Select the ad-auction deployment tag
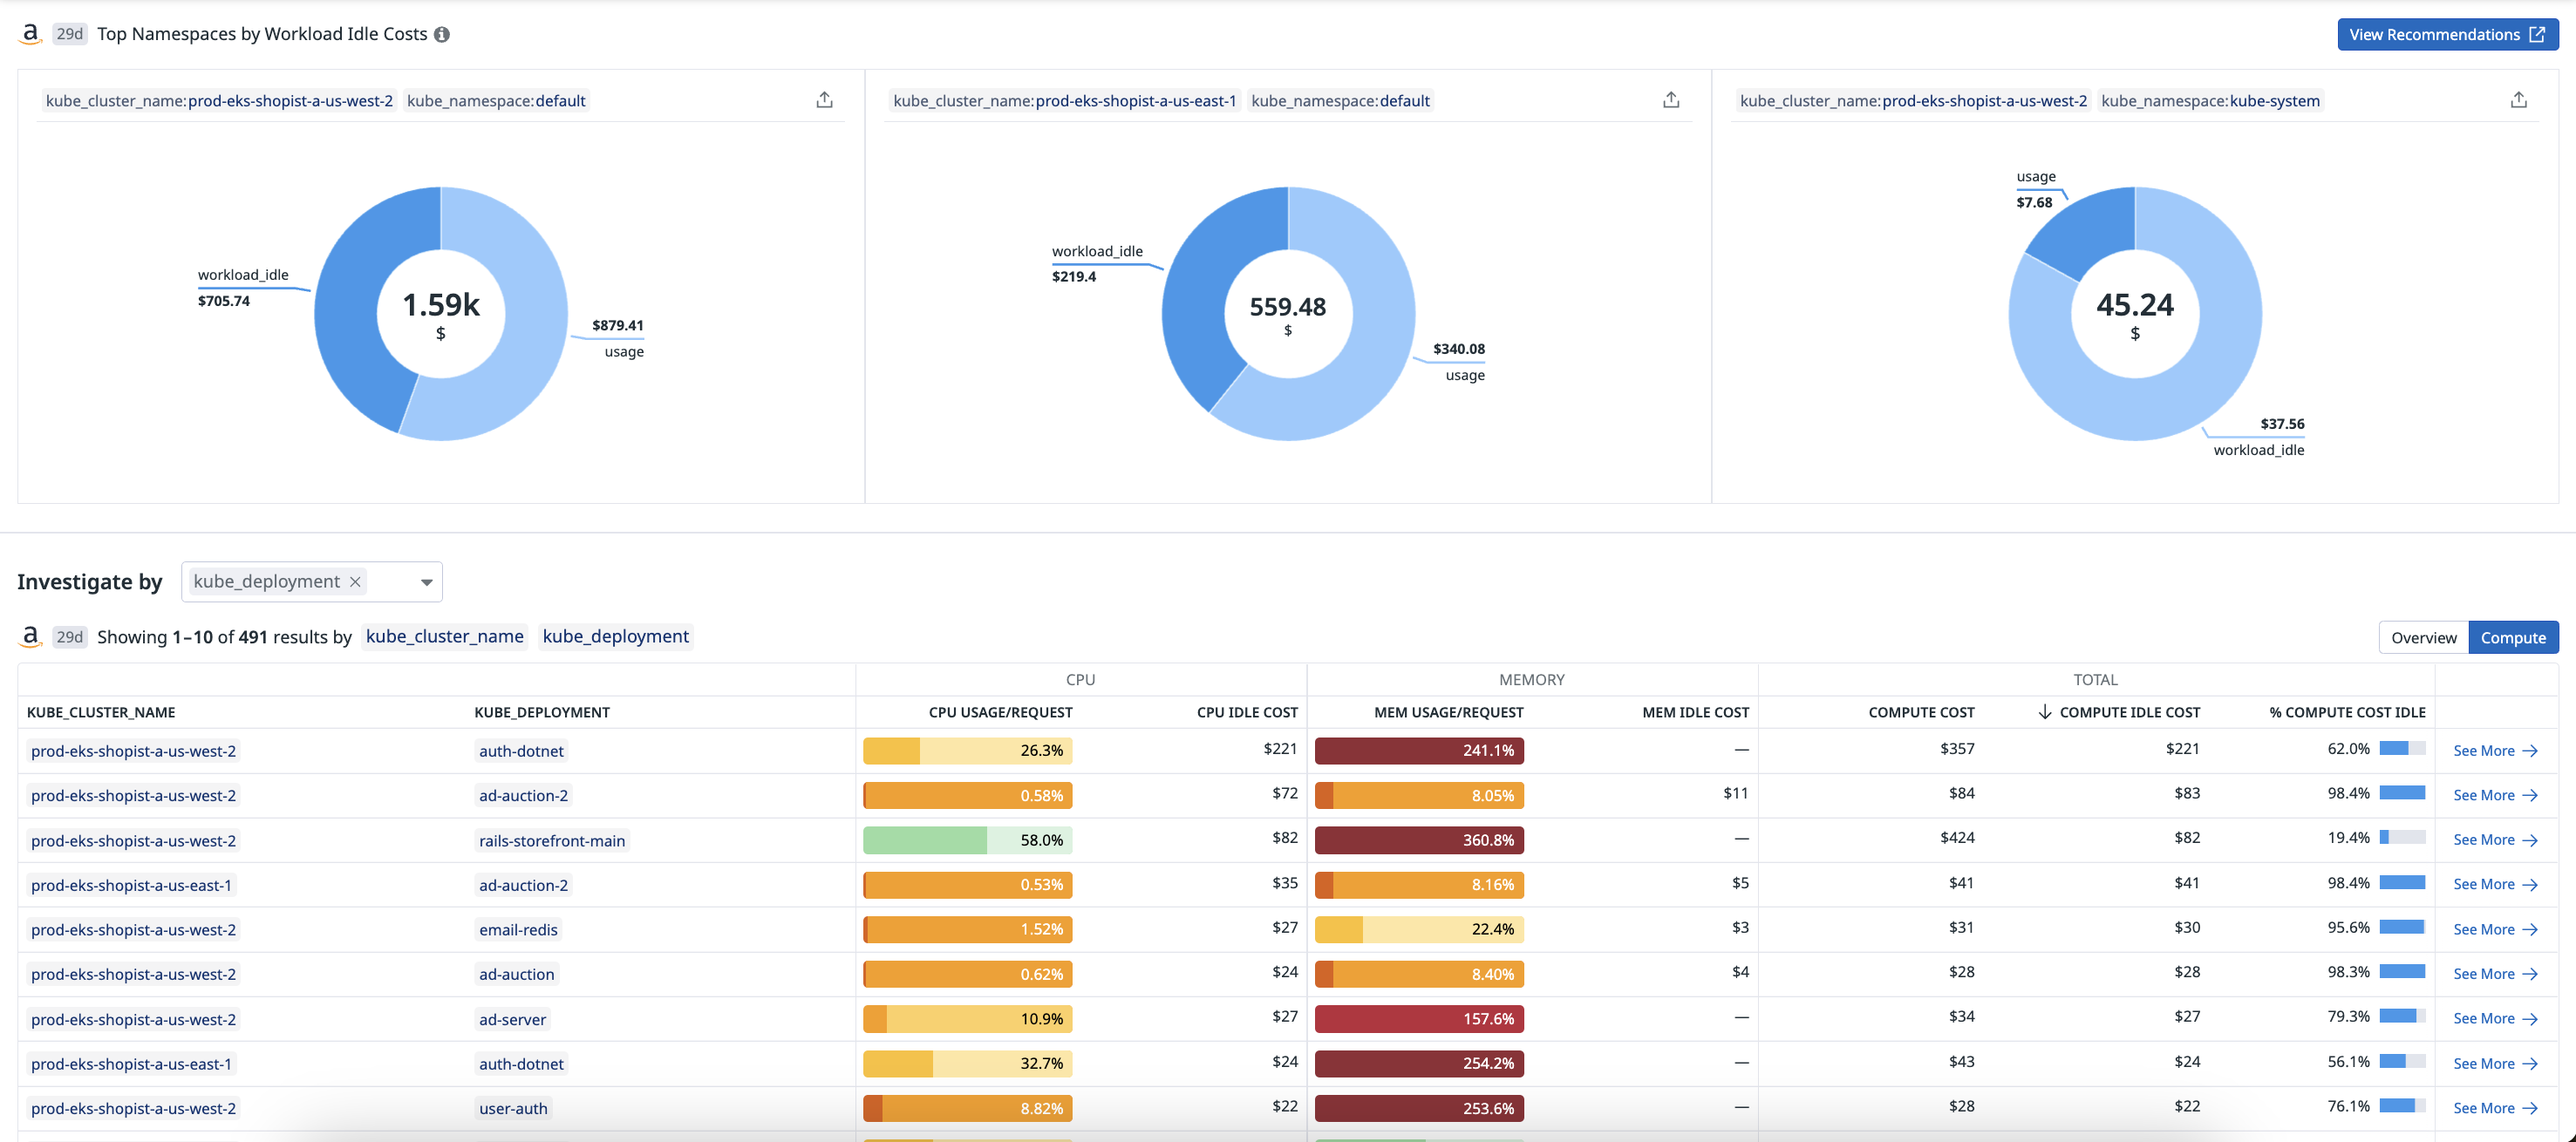Image resolution: width=2576 pixels, height=1142 pixels. point(516,974)
